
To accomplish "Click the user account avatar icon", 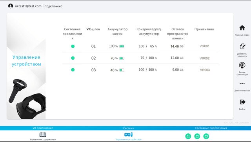I will point(11,6).
